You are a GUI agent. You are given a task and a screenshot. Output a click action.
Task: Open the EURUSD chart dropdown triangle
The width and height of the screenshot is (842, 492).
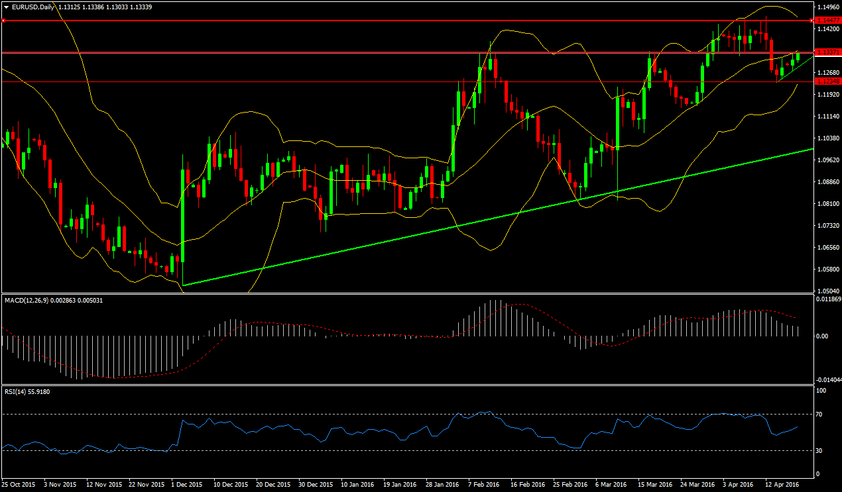point(6,7)
